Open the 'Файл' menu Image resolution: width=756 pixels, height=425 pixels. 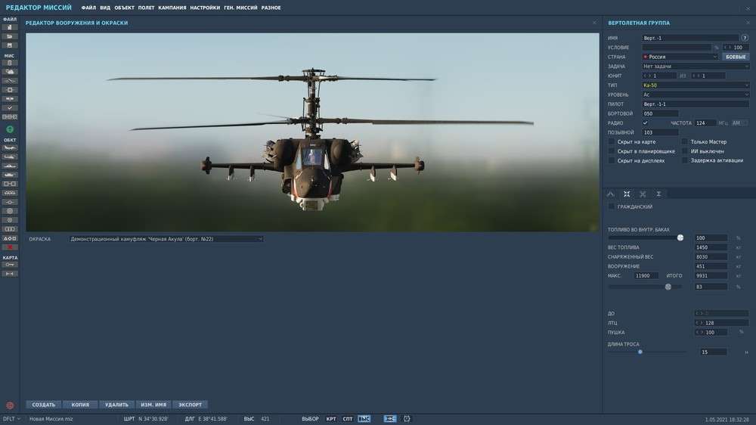[88, 8]
